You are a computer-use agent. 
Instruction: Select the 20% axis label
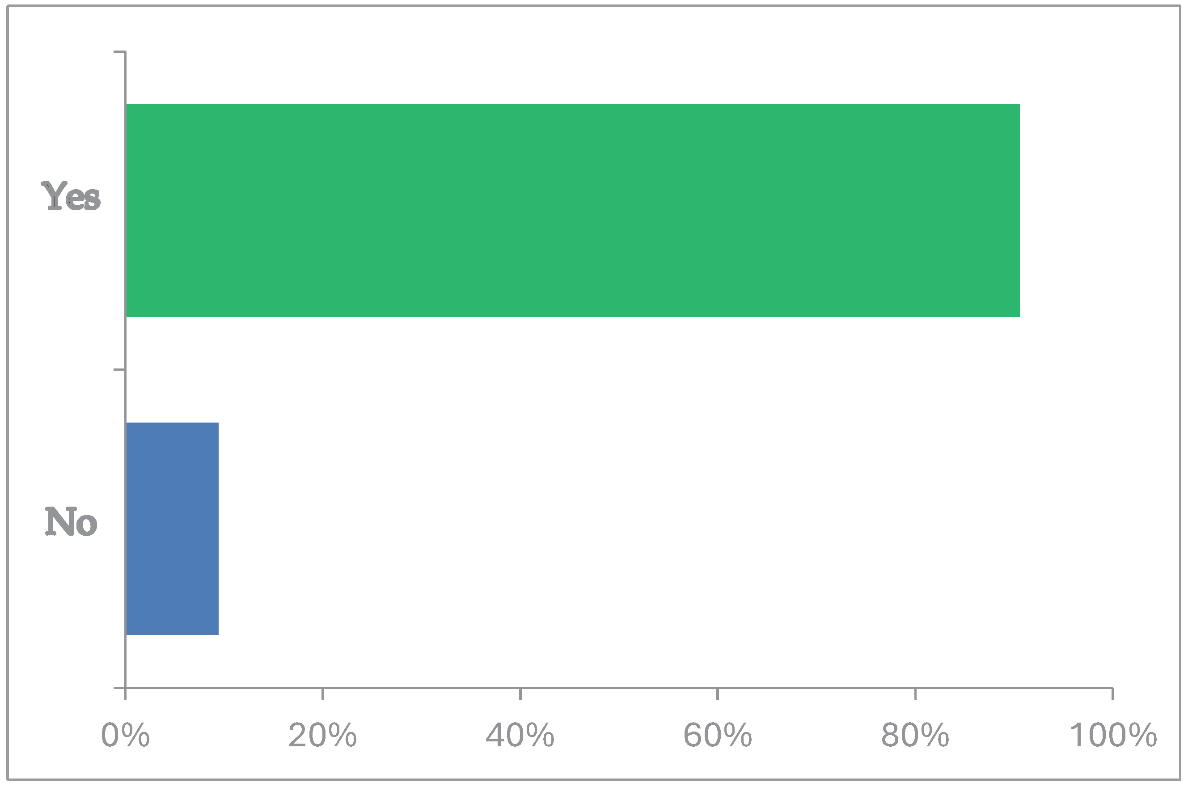point(323,736)
